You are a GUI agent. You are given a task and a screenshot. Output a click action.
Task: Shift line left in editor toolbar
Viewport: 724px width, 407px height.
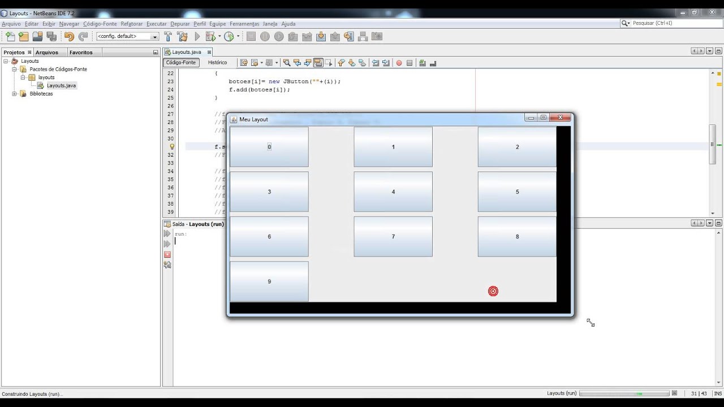pyautogui.click(x=376, y=63)
